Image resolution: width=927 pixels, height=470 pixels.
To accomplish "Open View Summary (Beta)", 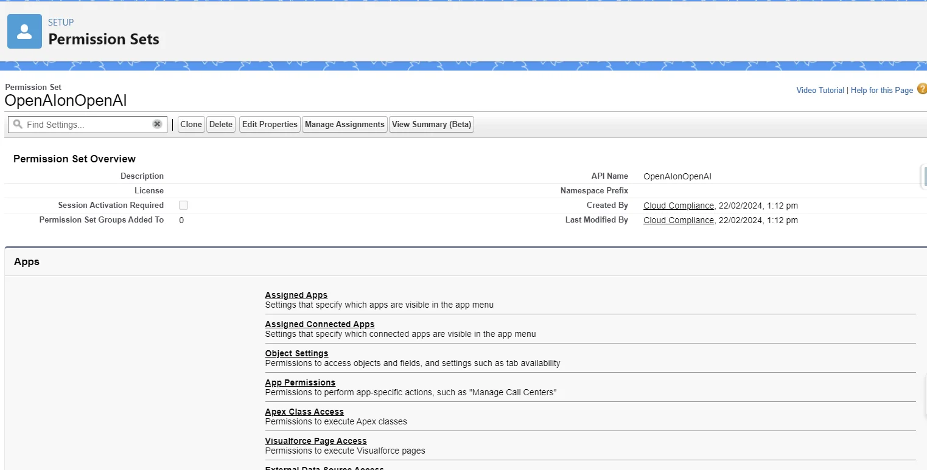I will pyautogui.click(x=432, y=125).
